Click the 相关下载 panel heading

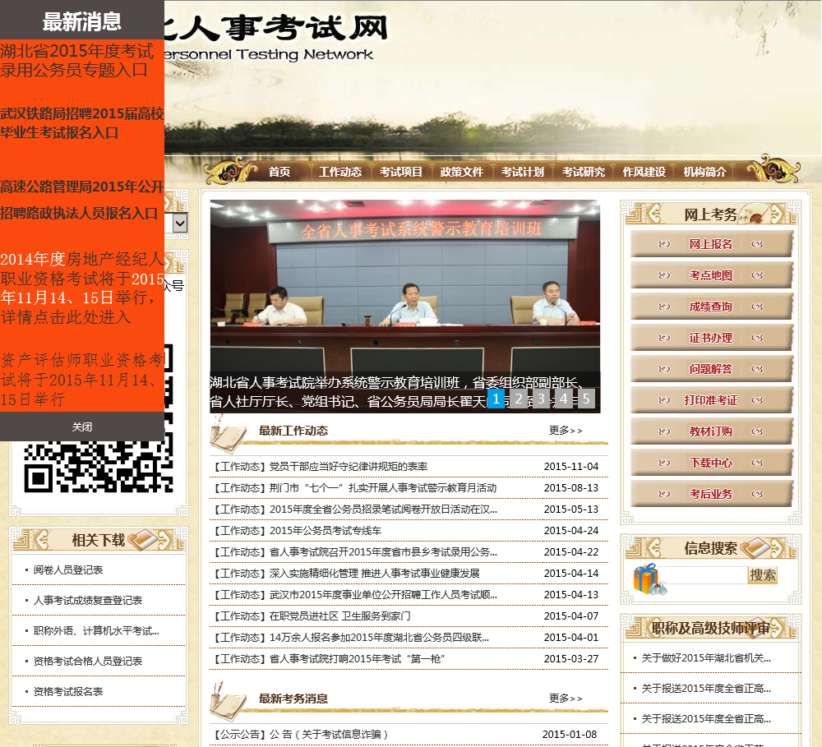coord(99,540)
